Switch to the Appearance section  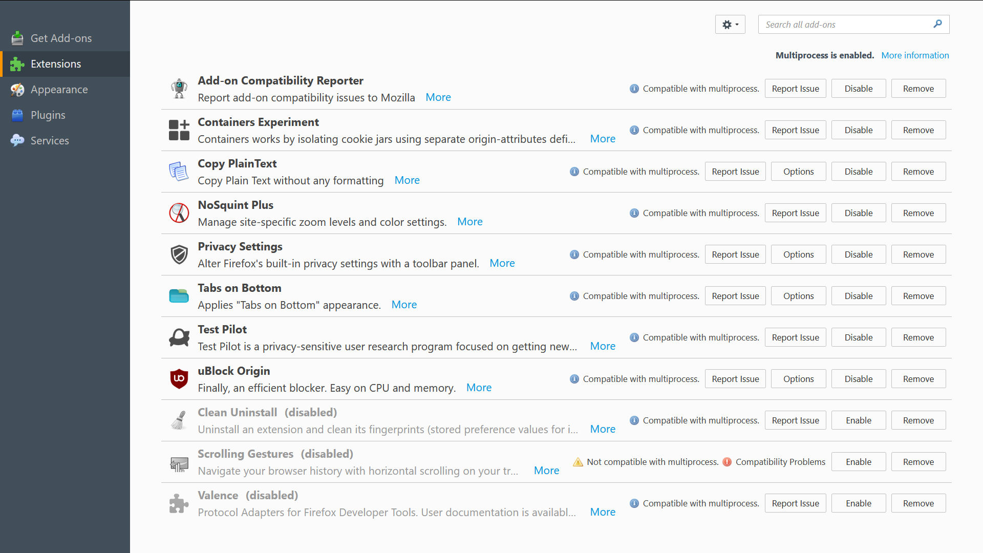pyautogui.click(x=59, y=90)
